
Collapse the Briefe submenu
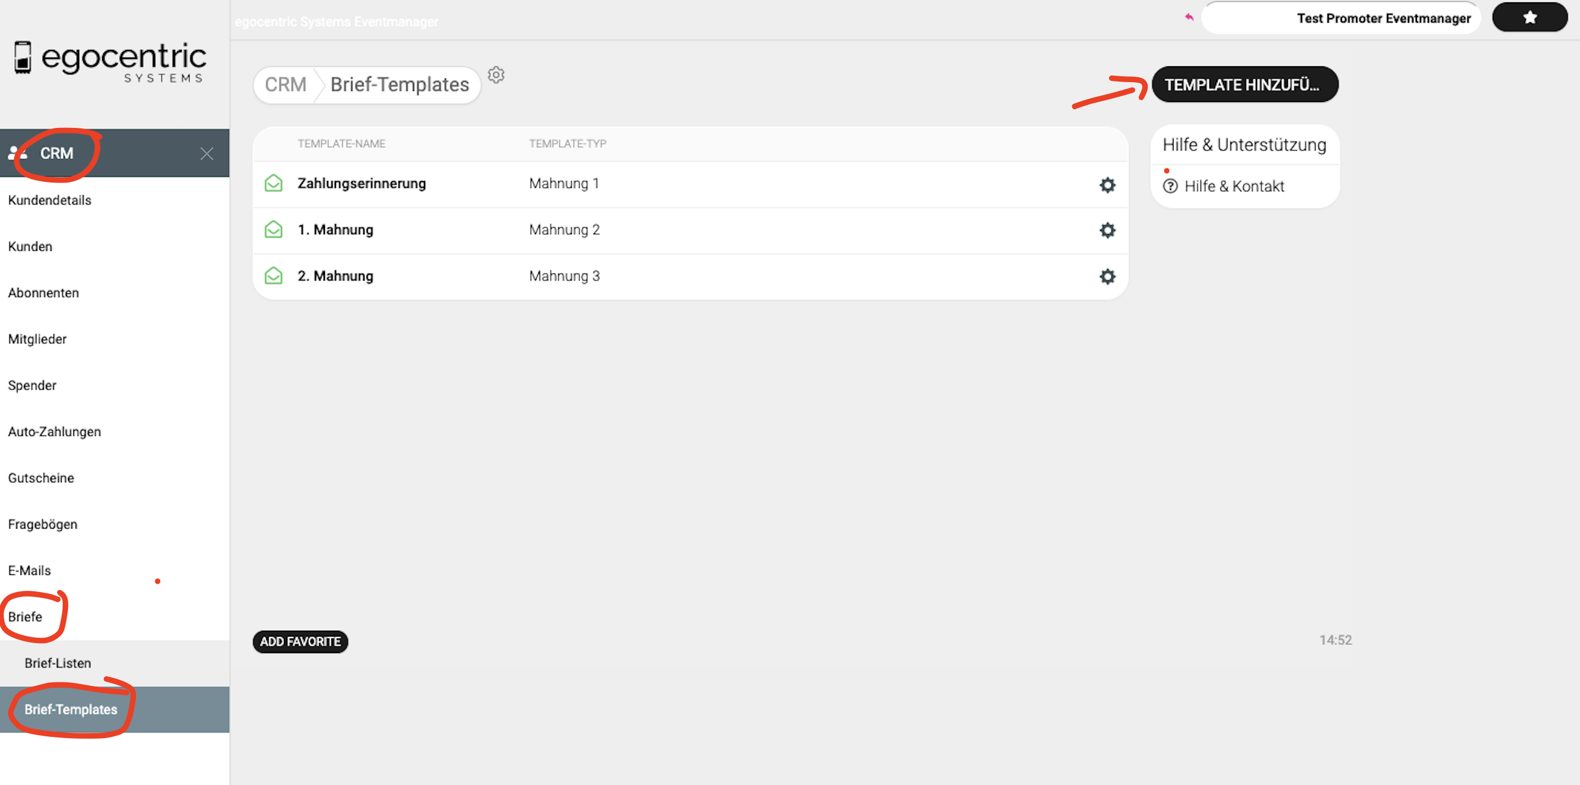pyautogui.click(x=25, y=616)
